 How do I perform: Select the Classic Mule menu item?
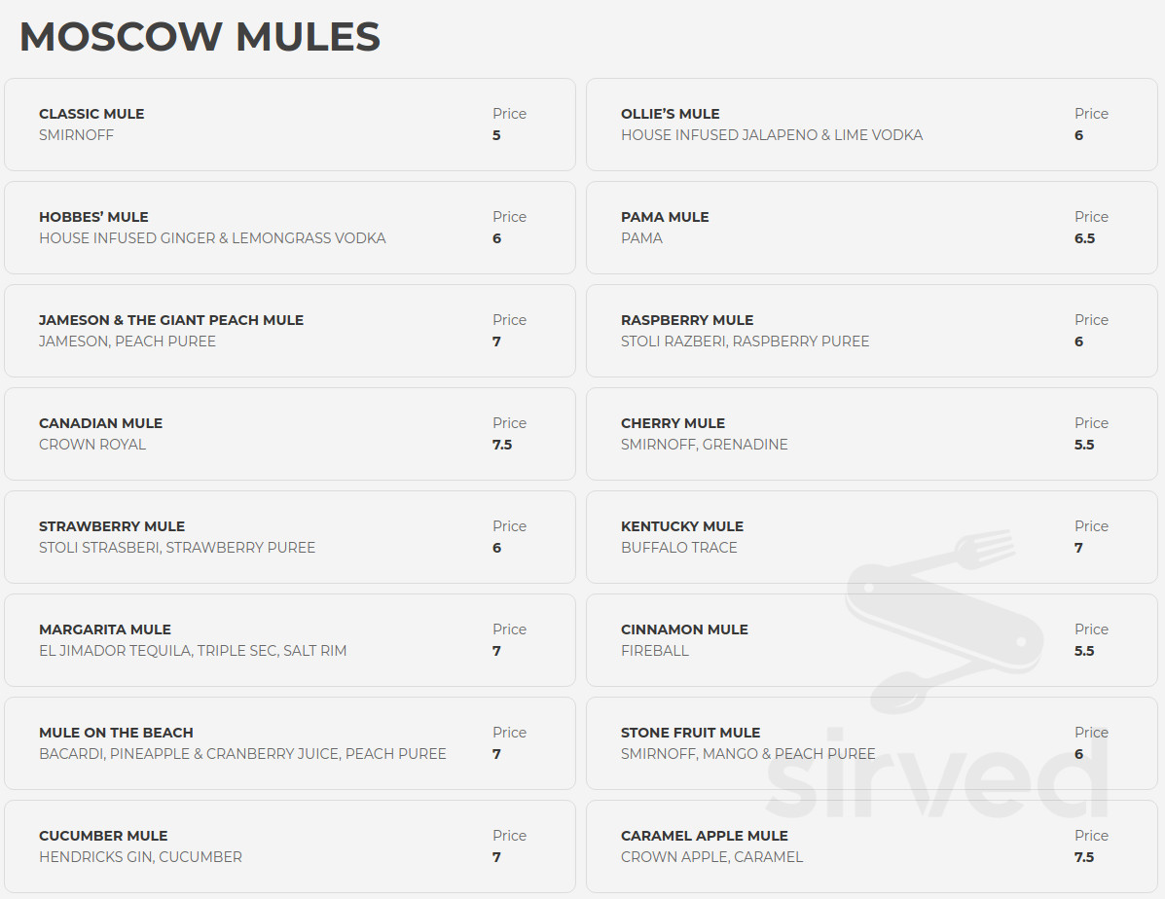(290, 125)
